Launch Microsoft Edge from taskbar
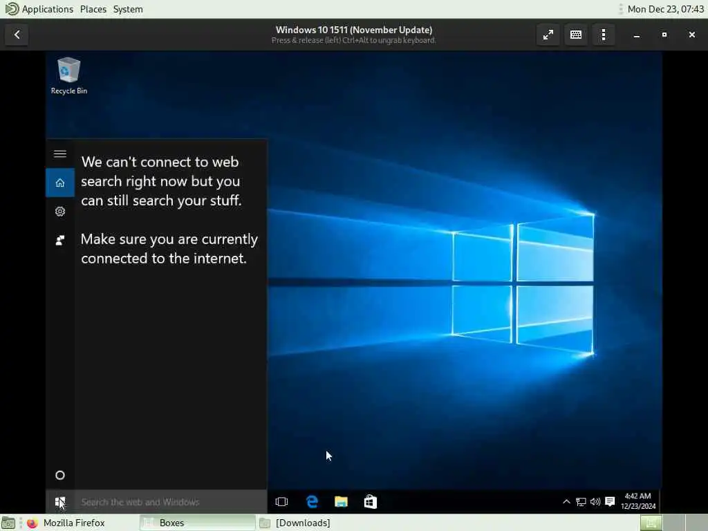 pyautogui.click(x=312, y=502)
